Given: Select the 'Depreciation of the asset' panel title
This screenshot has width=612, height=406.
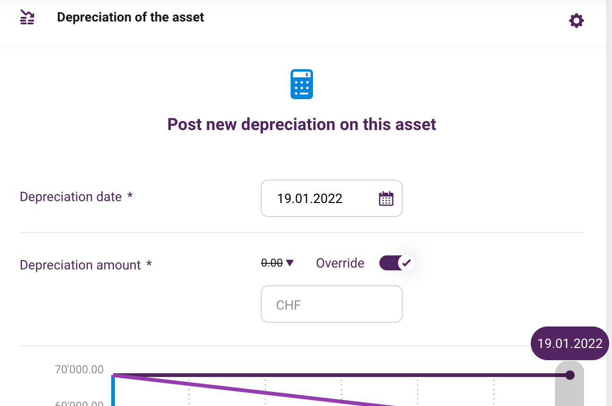Looking at the screenshot, I should coord(130,17).
